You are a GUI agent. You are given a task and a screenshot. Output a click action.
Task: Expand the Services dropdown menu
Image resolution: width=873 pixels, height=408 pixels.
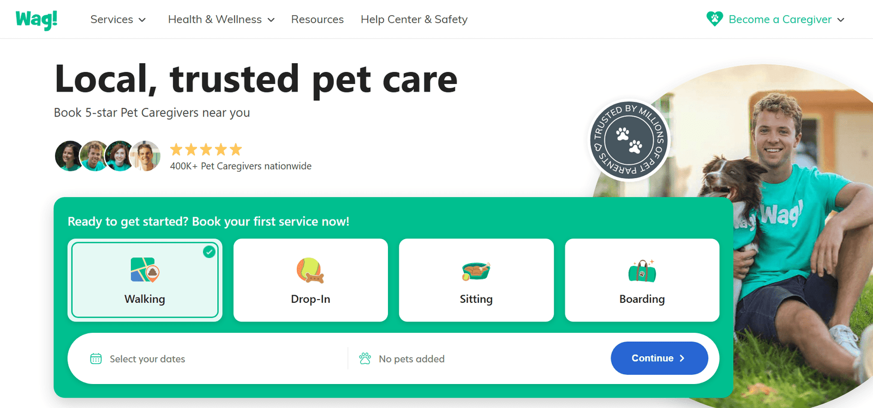click(x=118, y=20)
